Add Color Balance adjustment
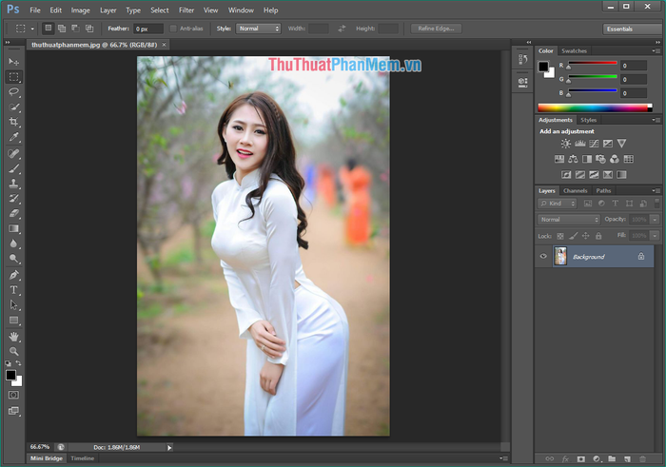The width and height of the screenshot is (666, 467). click(573, 159)
